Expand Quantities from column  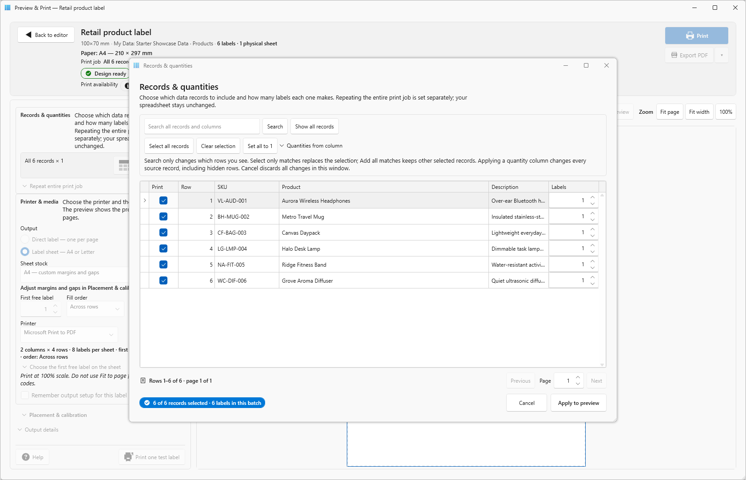311,145
